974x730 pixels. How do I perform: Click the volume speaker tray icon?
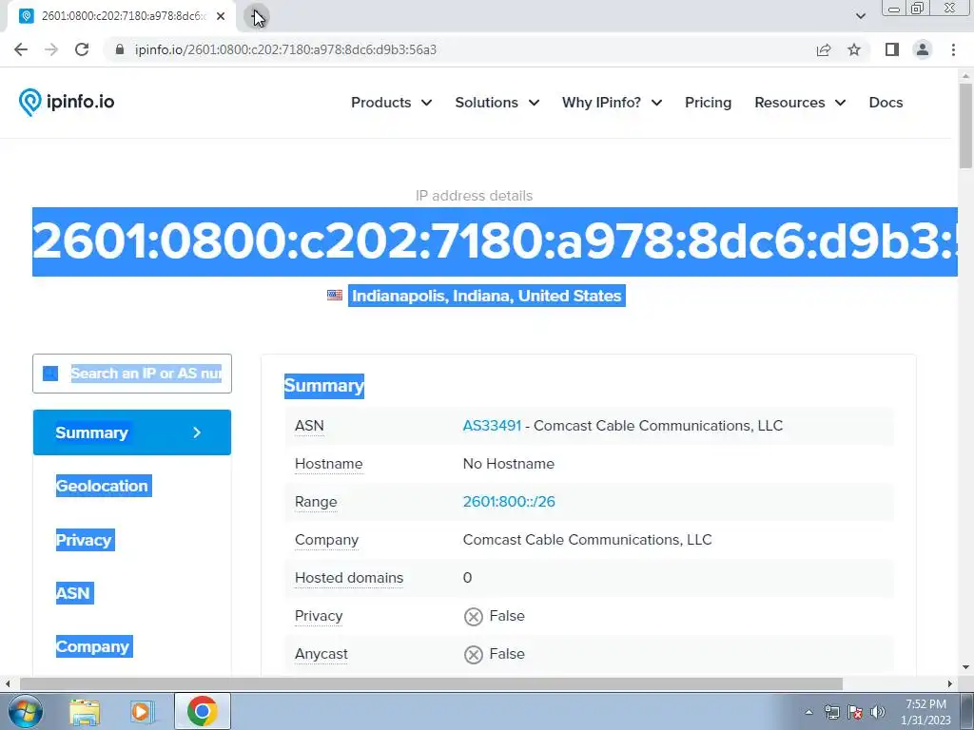pyautogui.click(x=878, y=712)
